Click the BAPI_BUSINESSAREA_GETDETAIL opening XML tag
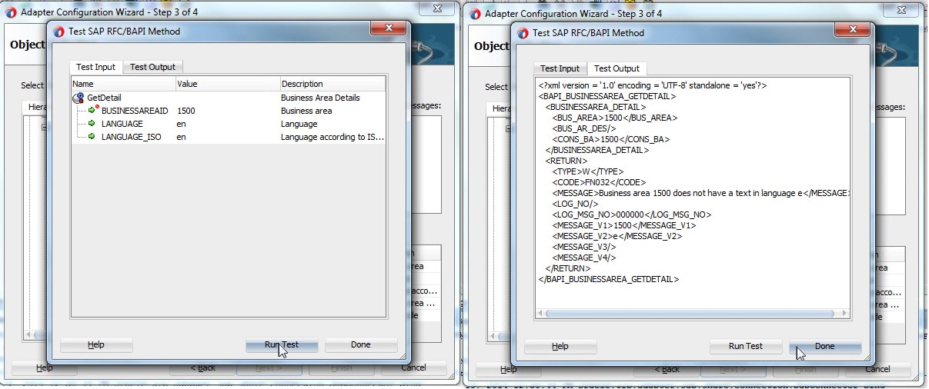The height and width of the screenshot is (389, 929). click(607, 96)
